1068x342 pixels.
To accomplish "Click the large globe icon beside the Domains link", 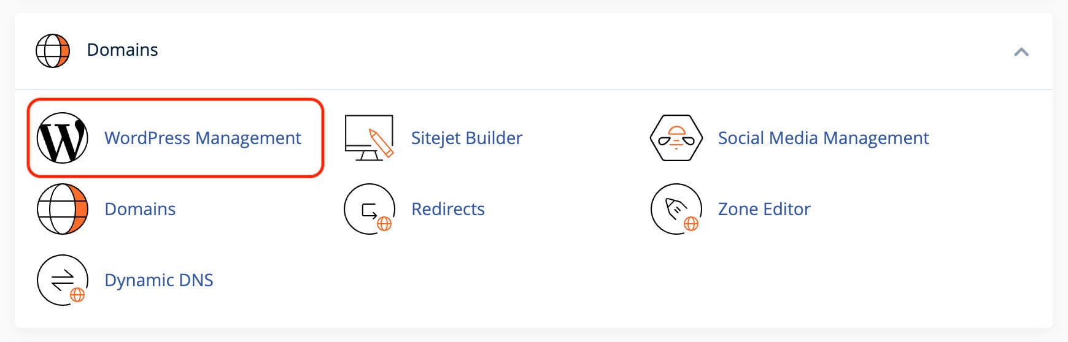I will pyautogui.click(x=62, y=209).
